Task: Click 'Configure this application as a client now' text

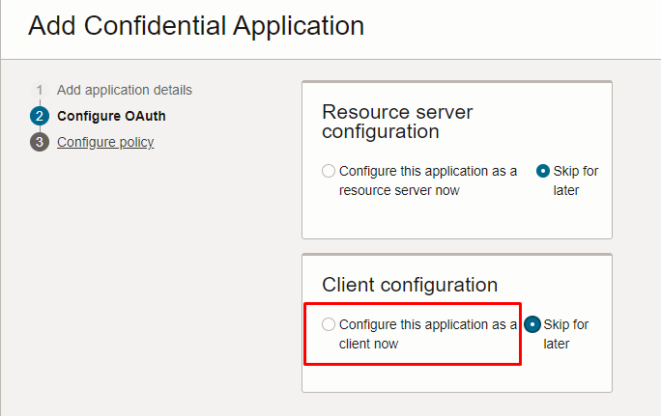Action: (428, 334)
